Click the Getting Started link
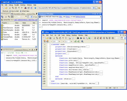 point(80,17)
